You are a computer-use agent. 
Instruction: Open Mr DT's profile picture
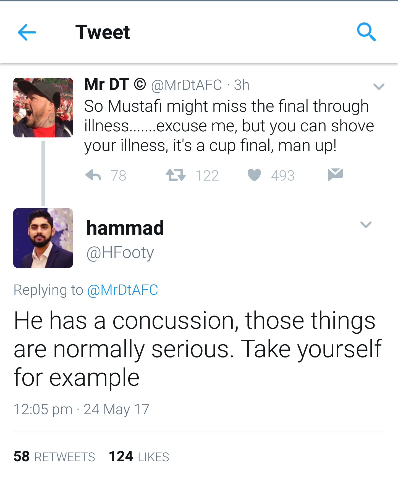(x=43, y=108)
